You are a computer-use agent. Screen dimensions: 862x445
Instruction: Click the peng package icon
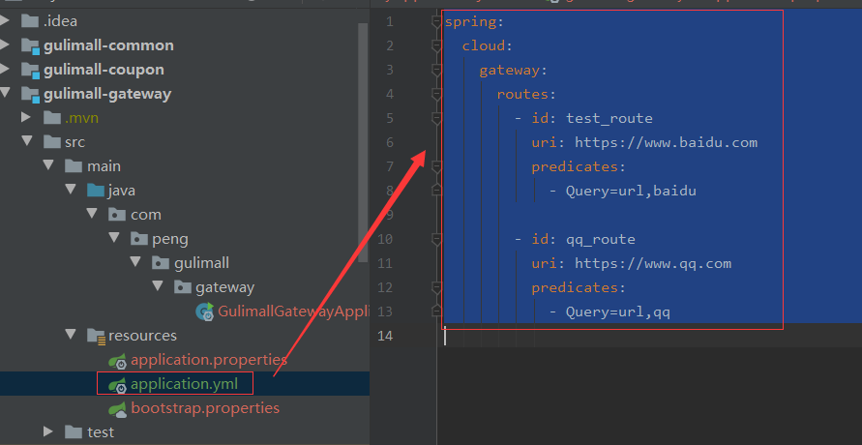tap(139, 238)
